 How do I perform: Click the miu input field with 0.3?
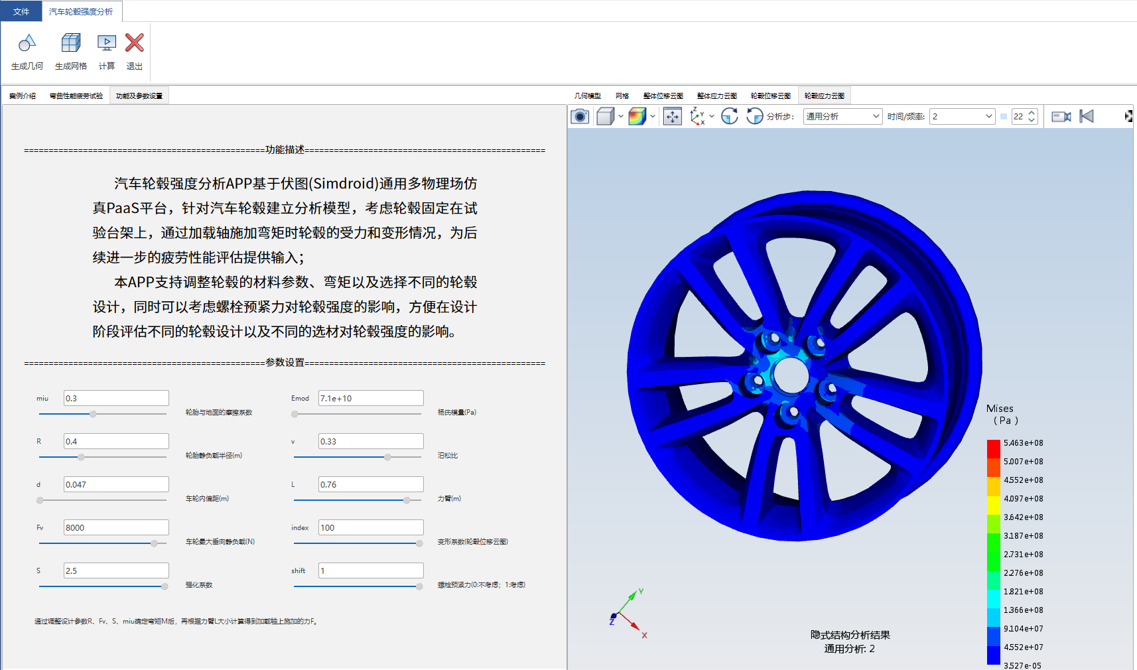(116, 398)
